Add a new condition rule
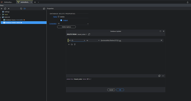Viewport: 191px width, 101px height. [x=69, y=44]
